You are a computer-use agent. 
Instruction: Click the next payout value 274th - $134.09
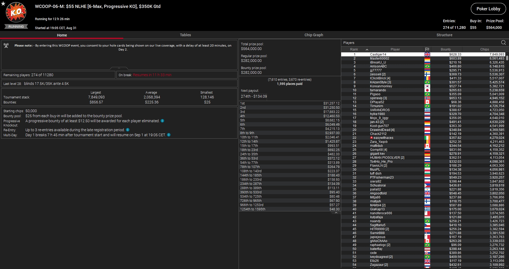254,97
